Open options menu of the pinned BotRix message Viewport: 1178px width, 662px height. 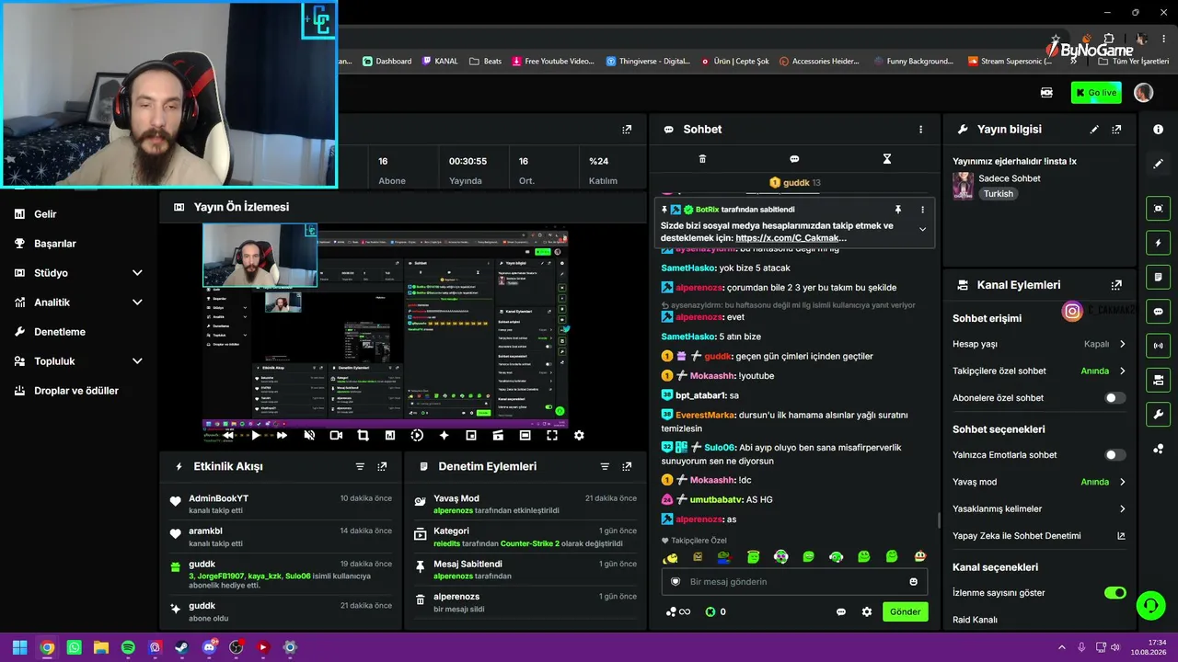[922, 210]
